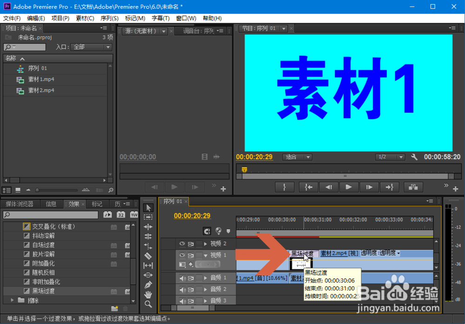Select the Pen tool
The width and height of the screenshot is (465, 324).
pyautogui.click(x=148, y=285)
